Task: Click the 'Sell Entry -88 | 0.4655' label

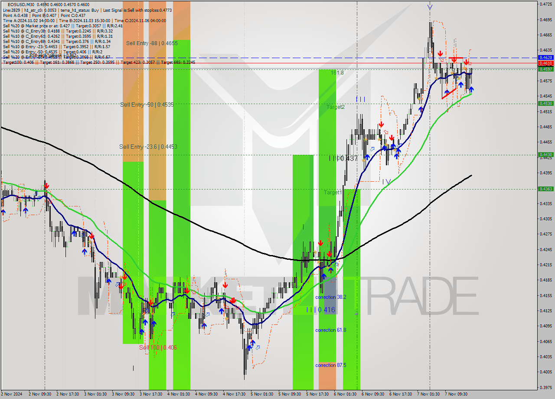Action: click(152, 43)
